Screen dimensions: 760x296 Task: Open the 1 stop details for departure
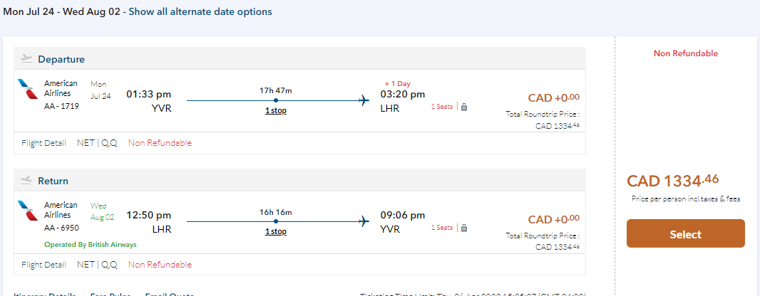pos(275,111)
